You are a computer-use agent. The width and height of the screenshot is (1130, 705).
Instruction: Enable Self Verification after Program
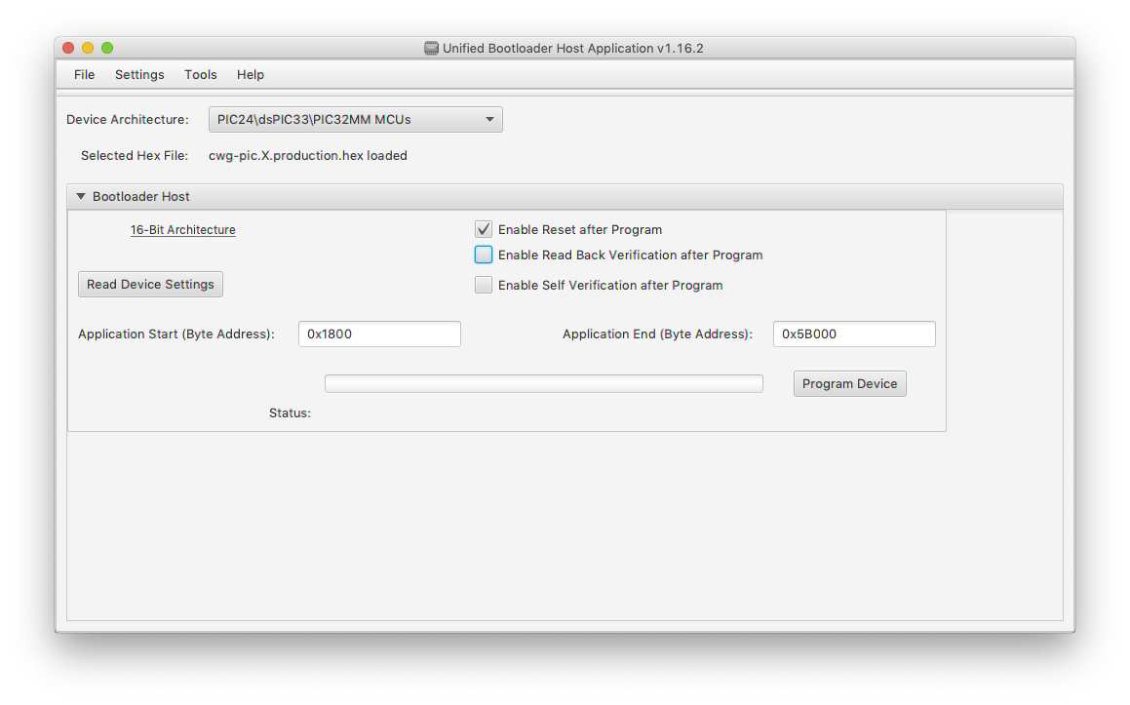[x=483, y=285]
